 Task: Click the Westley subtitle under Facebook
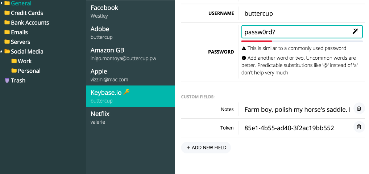coord(99,16)
